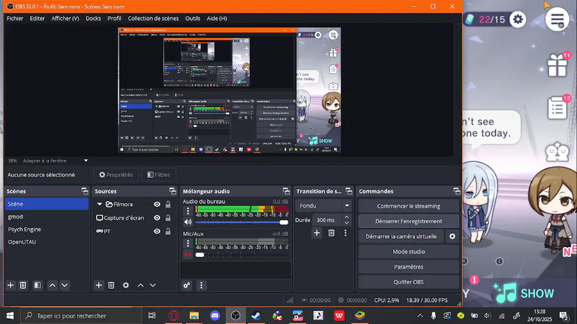Add a transition with the plus icon
The image size is (577, 324).
click(317, 233)
